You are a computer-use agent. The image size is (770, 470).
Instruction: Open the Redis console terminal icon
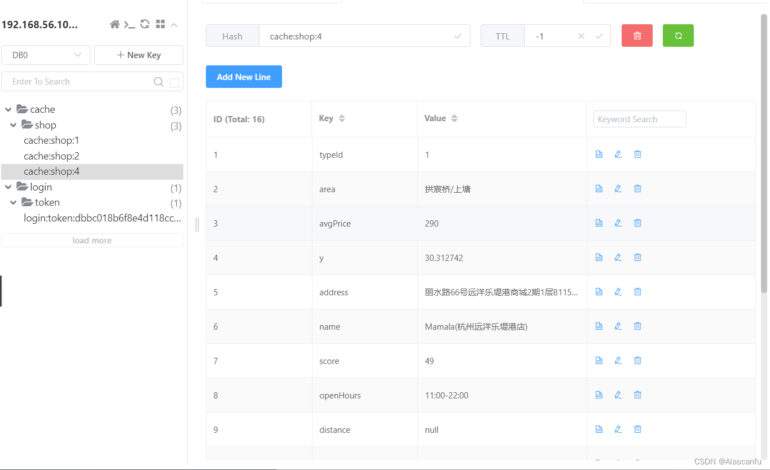[x=130, y=24]
